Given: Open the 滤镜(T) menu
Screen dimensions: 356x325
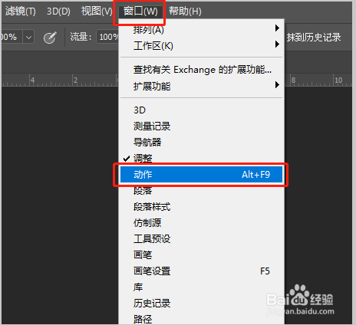Looking at the screenshot, I should pos(21,11).
